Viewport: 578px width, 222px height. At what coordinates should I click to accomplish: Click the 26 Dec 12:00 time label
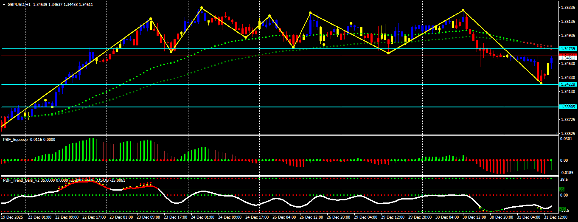tap(312, 217)
